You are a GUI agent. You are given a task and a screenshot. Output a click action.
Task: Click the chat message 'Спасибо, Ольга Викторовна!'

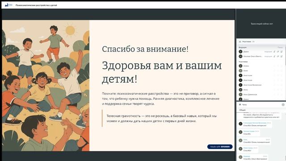pos(255,159)
